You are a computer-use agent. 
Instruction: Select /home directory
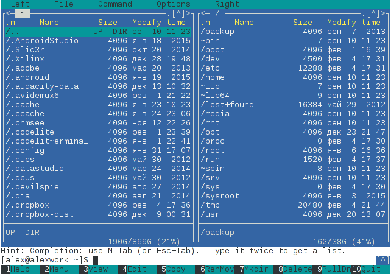click(x=294, y=77)
